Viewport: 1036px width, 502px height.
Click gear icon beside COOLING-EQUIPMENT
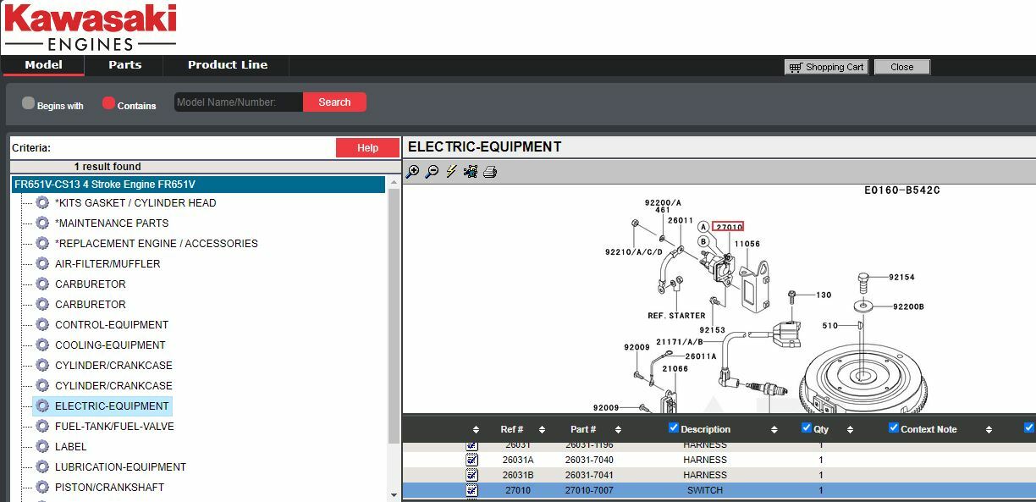click(x=42, y=345)
